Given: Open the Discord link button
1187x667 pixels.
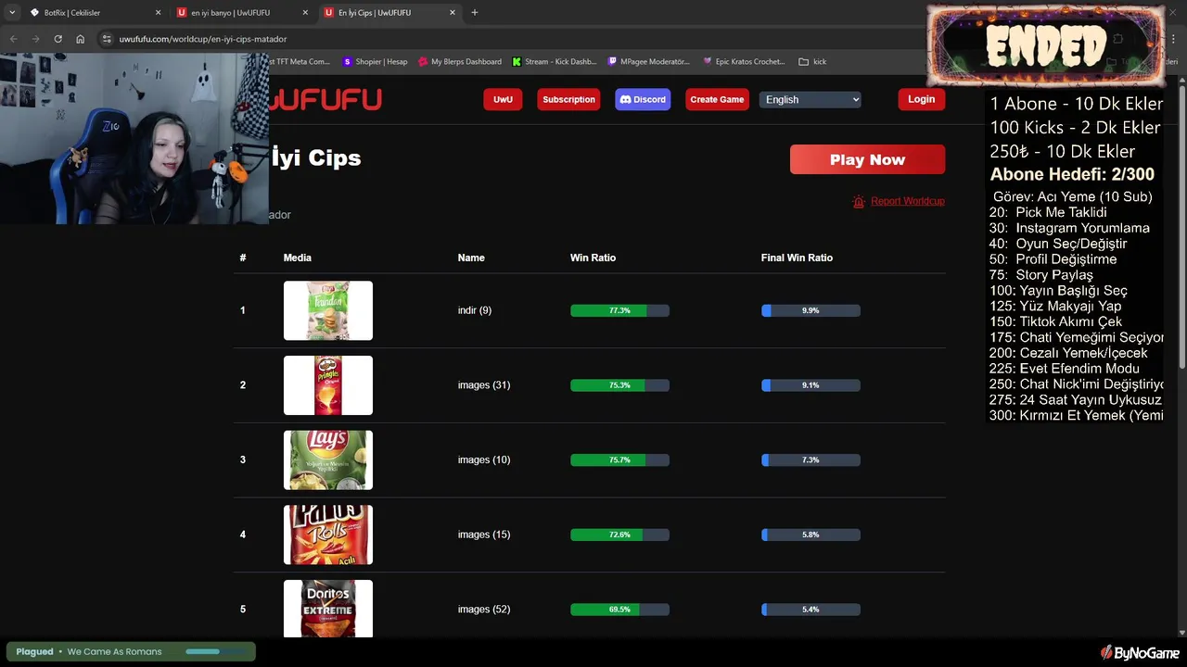Looking at the screenshot, I should [x=643, y=99].
